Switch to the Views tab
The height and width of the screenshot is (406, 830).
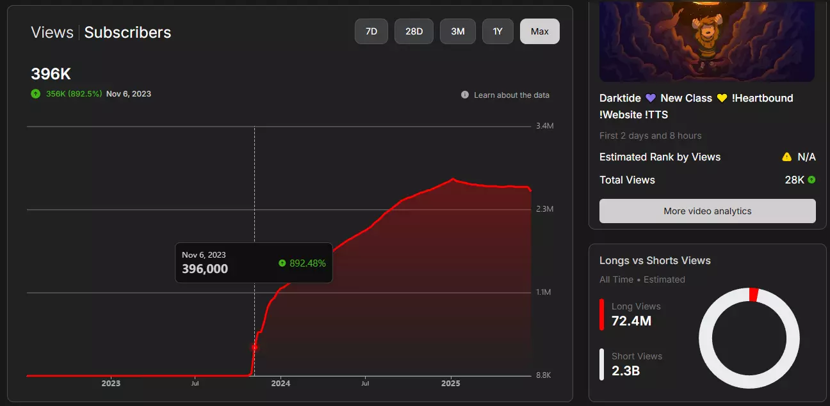(52, 33)
